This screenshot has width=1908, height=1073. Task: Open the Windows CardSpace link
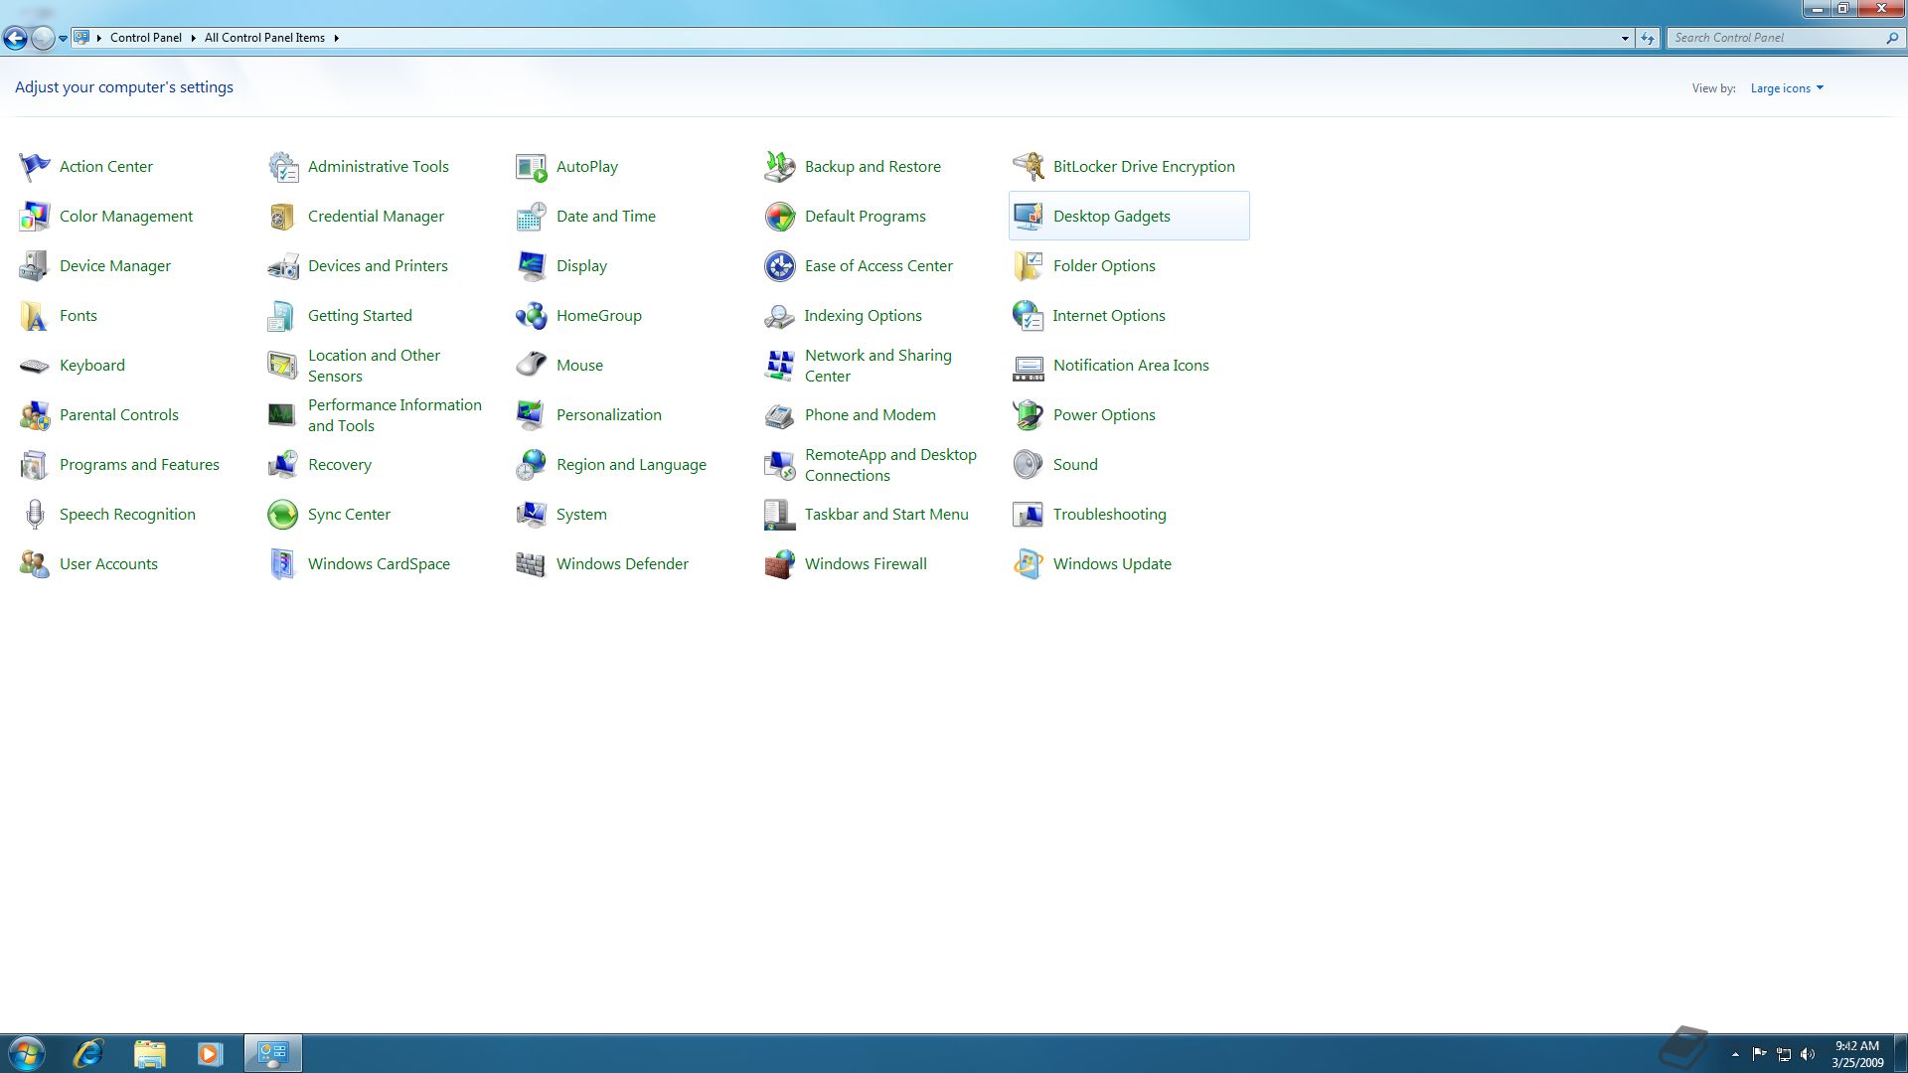point(379,564)
